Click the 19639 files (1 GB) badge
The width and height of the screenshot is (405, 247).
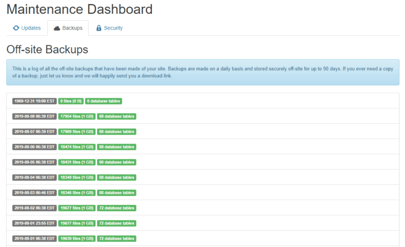click(x=77, y=239)
